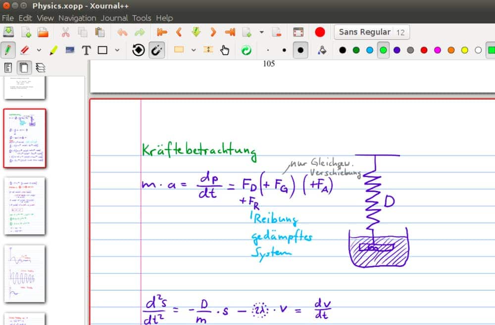This screenshot has width=495, height=325.
Task: Open the Tools menu
Action: pyautogui.click(x=142, y=18)
